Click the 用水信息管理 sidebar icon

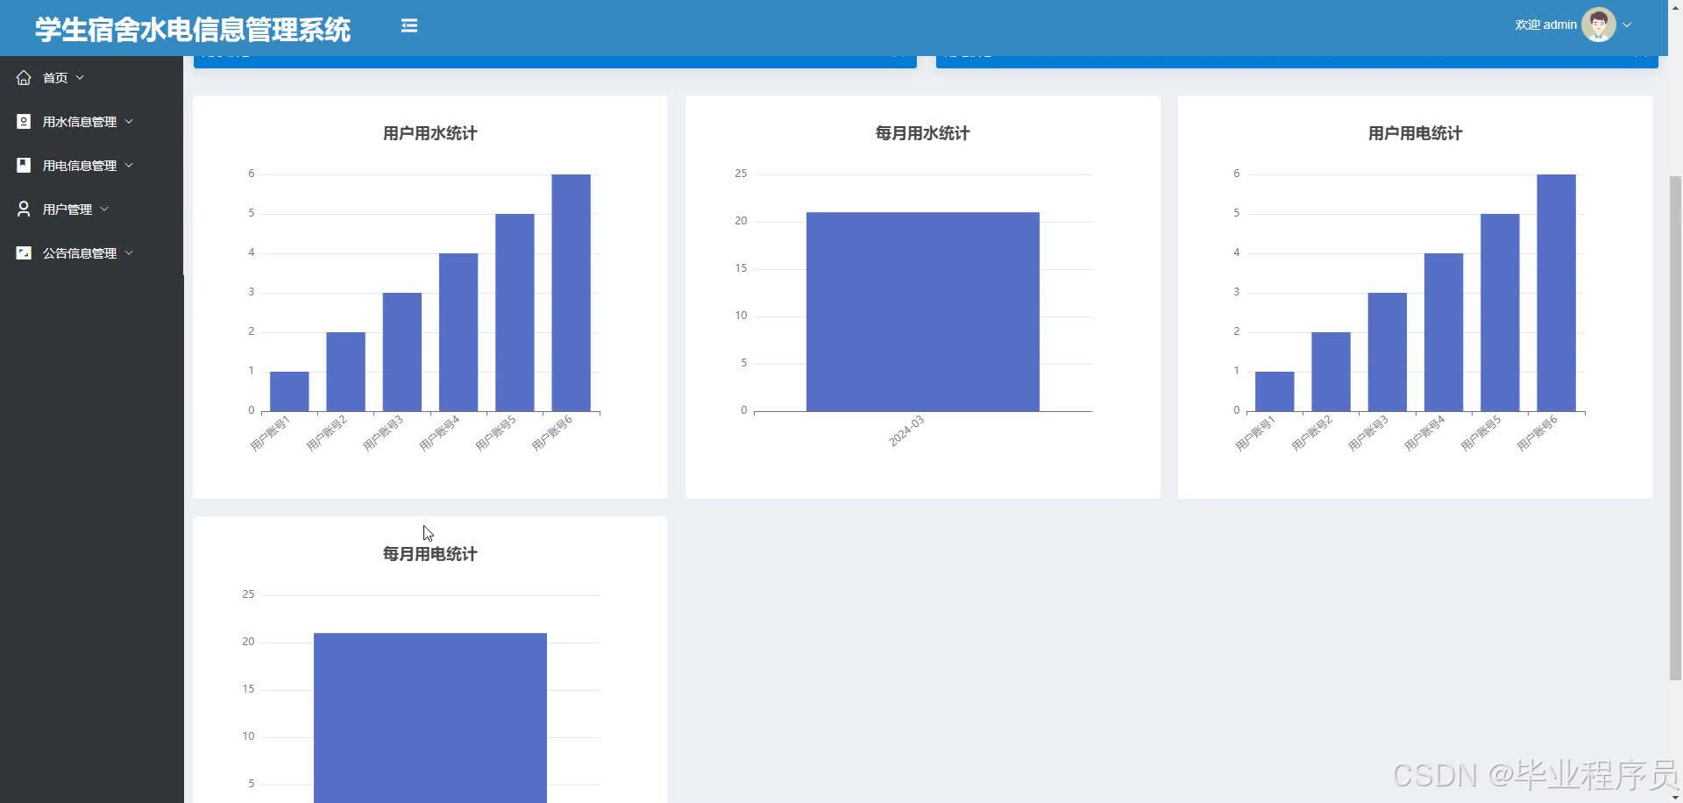tap(24, 122)
